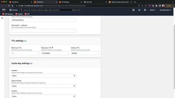Image resolution: width=175 pixels, height=98 pixels.
Task: Open the Query strings dropdown
Action: click(x=44, y=86)
